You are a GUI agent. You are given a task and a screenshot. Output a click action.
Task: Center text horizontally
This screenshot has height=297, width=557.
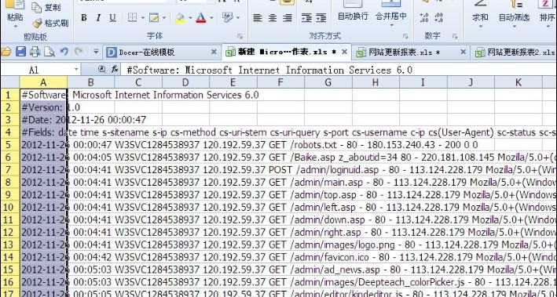tap(273, 18)
